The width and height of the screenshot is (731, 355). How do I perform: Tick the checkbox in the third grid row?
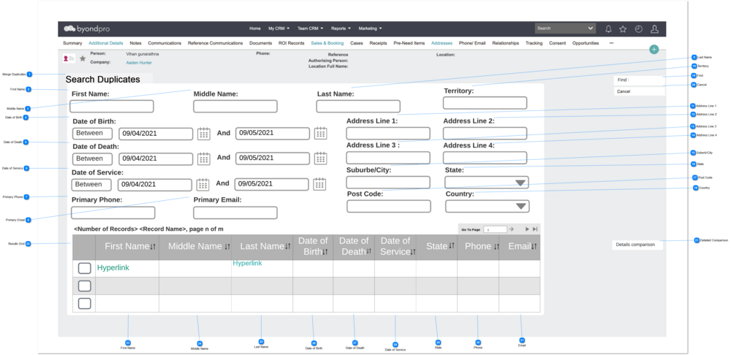tap(84, 304)
